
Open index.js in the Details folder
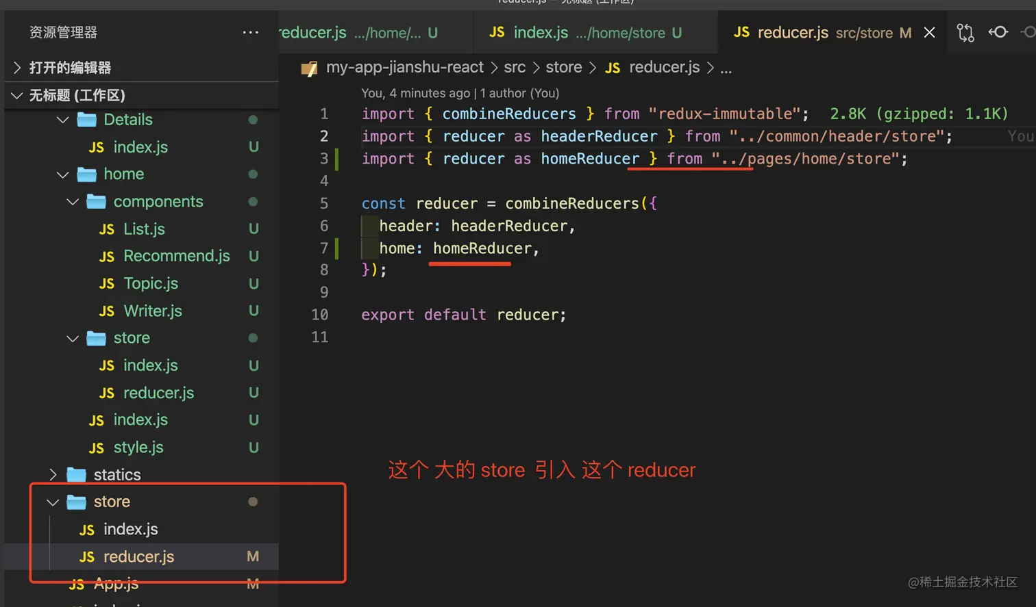click(x=140, y=147)
